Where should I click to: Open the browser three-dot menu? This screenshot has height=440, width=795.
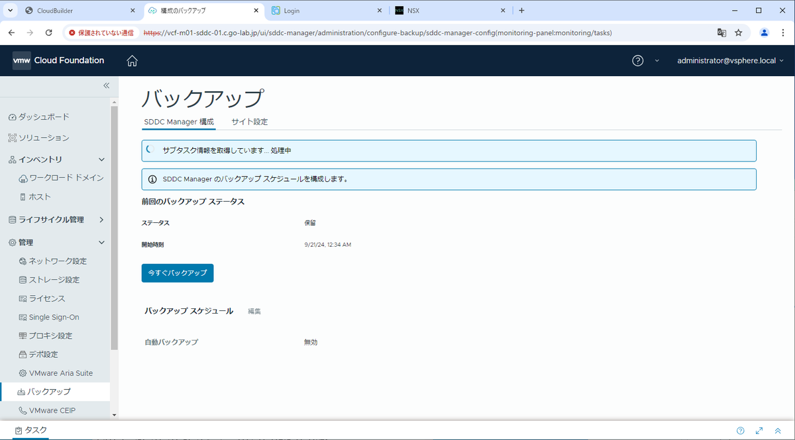coord(782,32)
